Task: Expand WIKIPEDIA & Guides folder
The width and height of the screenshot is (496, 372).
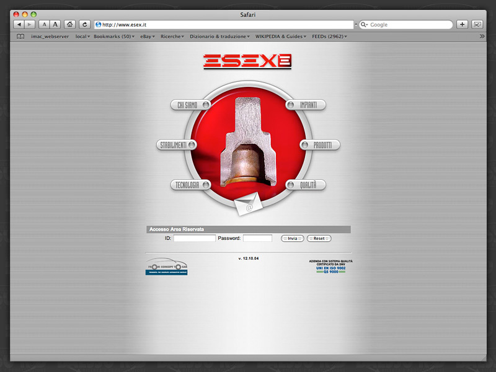Action: 281,37
